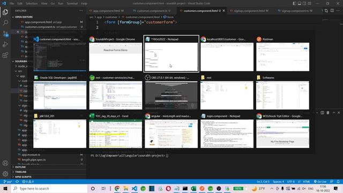Open customize layout icon in title bar

[309, 3]
